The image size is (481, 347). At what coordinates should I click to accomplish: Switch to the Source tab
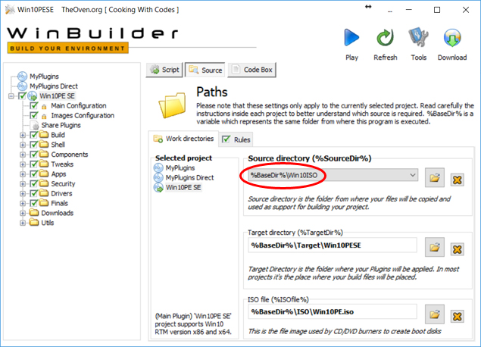point(205,70)
